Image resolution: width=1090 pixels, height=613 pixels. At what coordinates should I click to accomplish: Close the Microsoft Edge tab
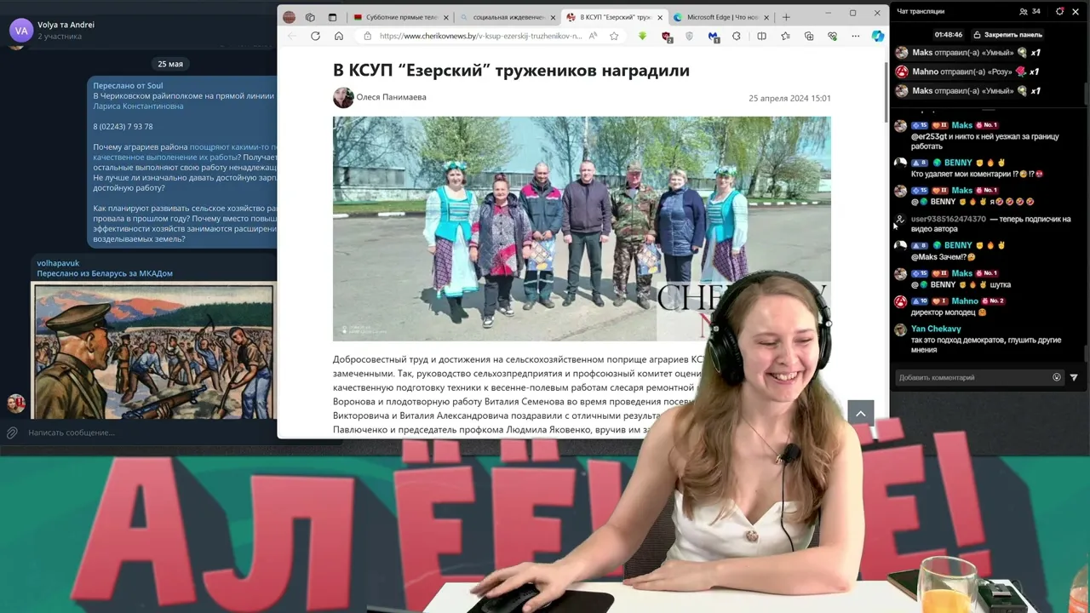click(x=766, y=17)
